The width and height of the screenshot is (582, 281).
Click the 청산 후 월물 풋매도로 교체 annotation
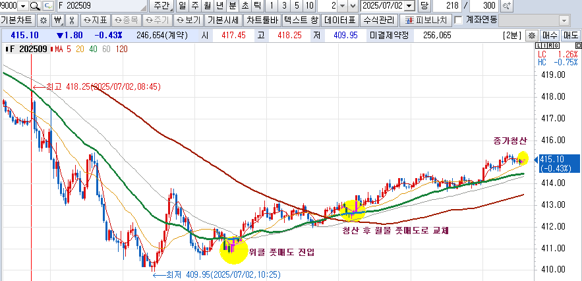click(395, 230)
